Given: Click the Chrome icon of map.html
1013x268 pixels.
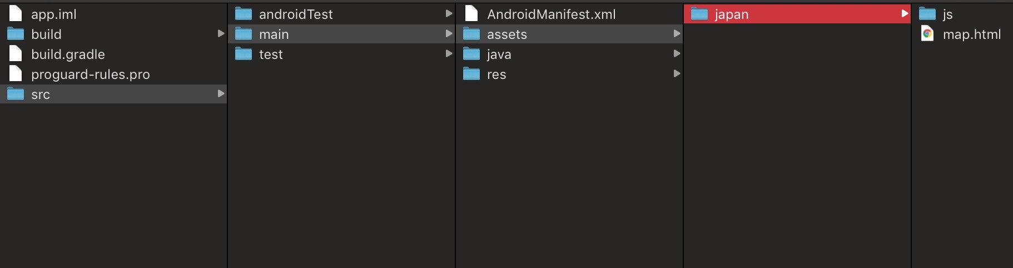Looking at the screenshot, I should tap(927, 33).
